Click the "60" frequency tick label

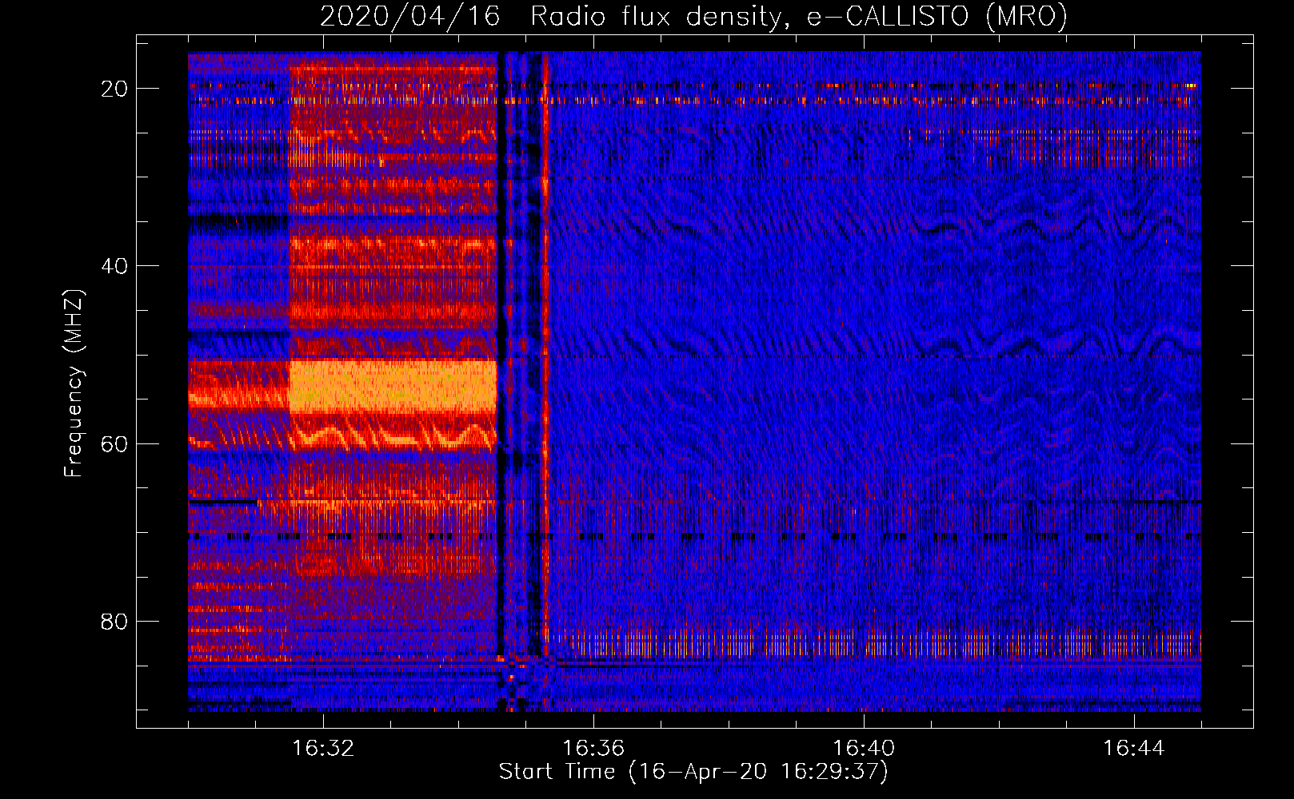pos(114,443)
